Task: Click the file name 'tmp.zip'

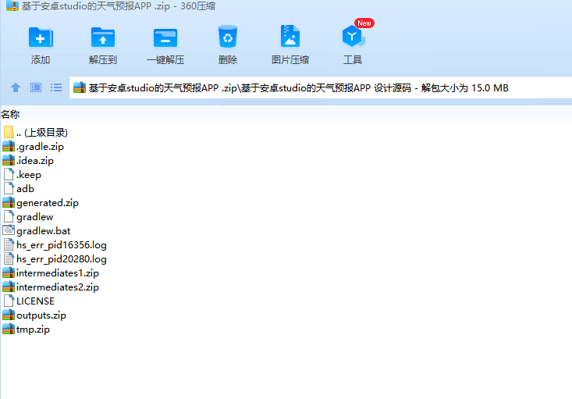Action: click(x=33, y=330)
